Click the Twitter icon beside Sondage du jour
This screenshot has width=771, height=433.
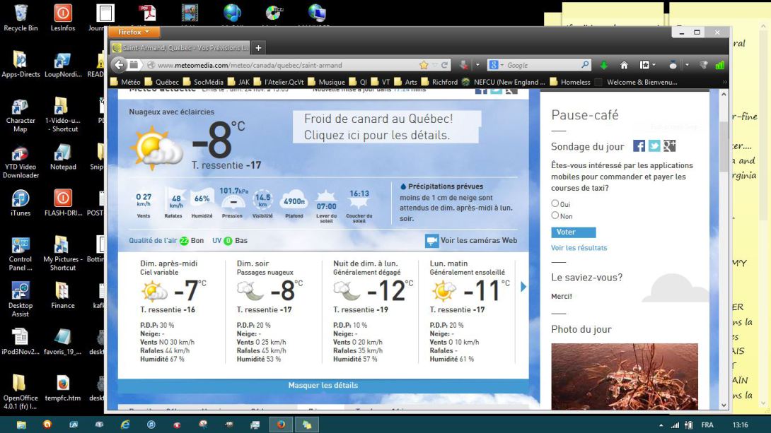pyautogui.click(x=654, y=146)
